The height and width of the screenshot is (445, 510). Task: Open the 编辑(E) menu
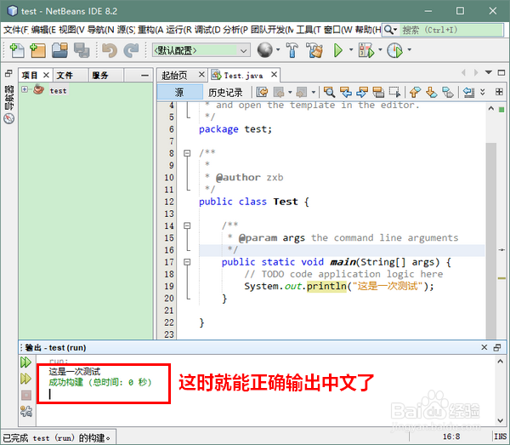click(x=43, y=30)
